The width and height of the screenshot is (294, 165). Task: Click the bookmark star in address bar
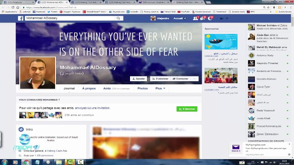(x=268, y=7)
